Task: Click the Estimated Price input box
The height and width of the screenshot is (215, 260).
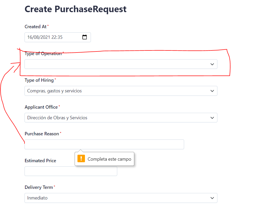Action: coord(71,171)
